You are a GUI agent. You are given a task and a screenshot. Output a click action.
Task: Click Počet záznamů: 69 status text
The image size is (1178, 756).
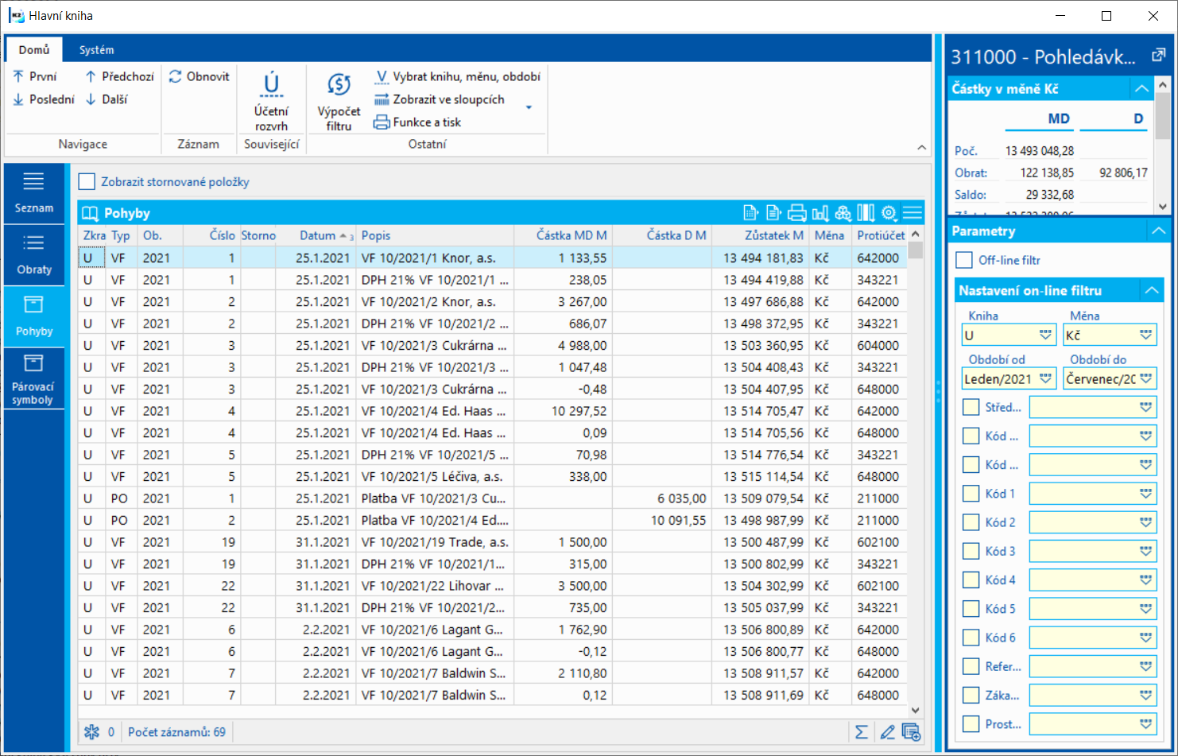[x=176, y=732]
